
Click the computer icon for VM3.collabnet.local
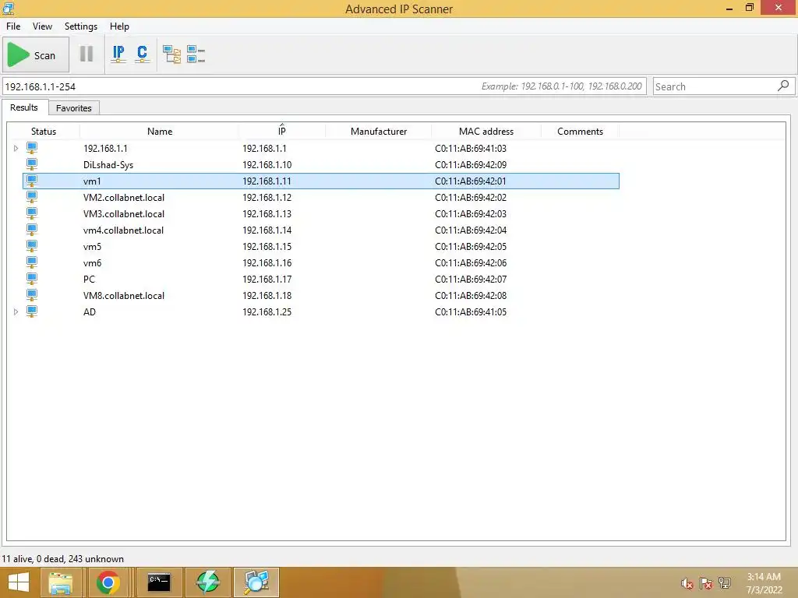pyautogui.click(x=31, y=213)
